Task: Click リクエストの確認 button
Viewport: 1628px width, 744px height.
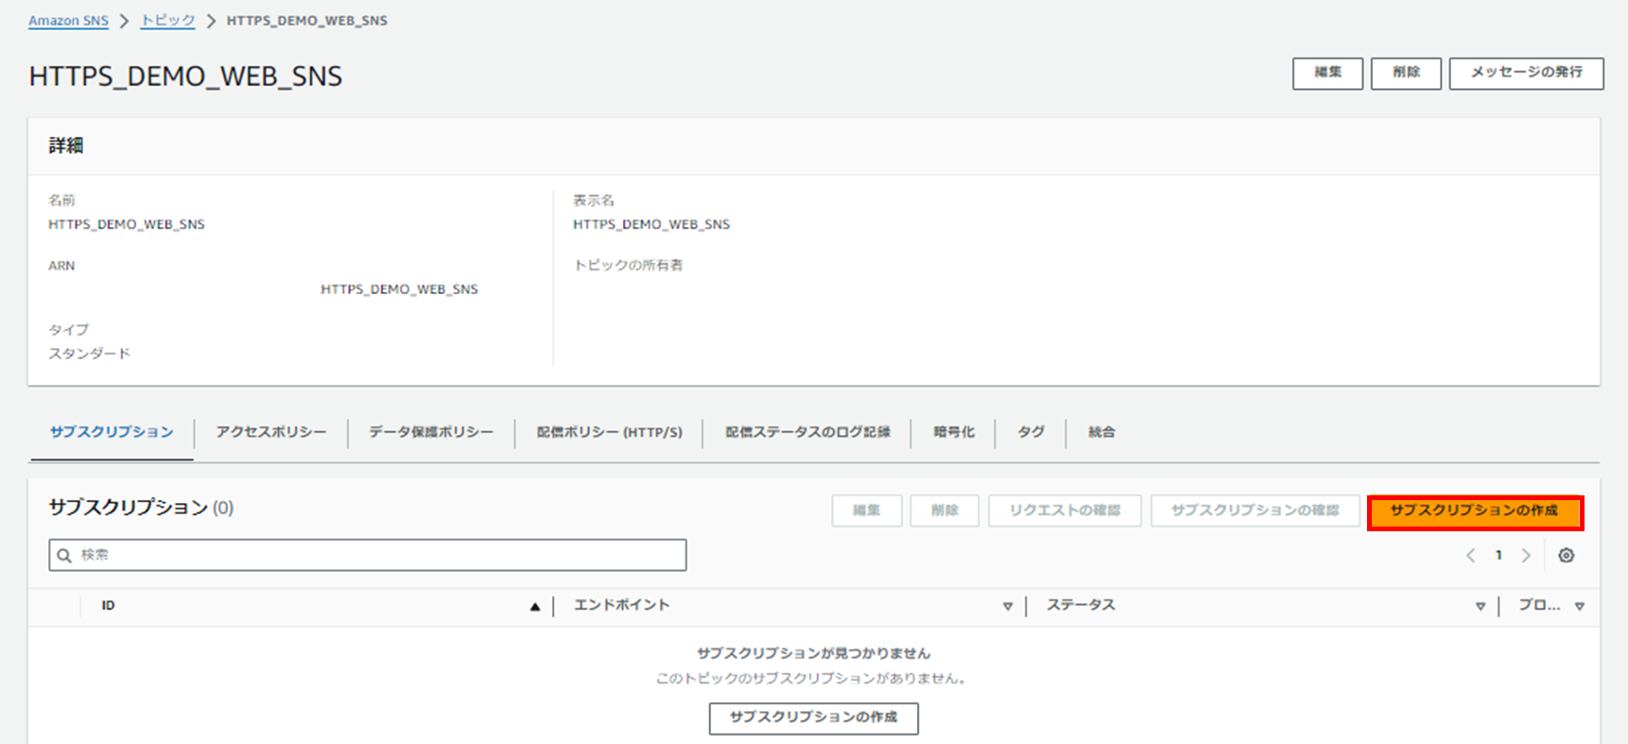Action: [x=1065, y=510]
